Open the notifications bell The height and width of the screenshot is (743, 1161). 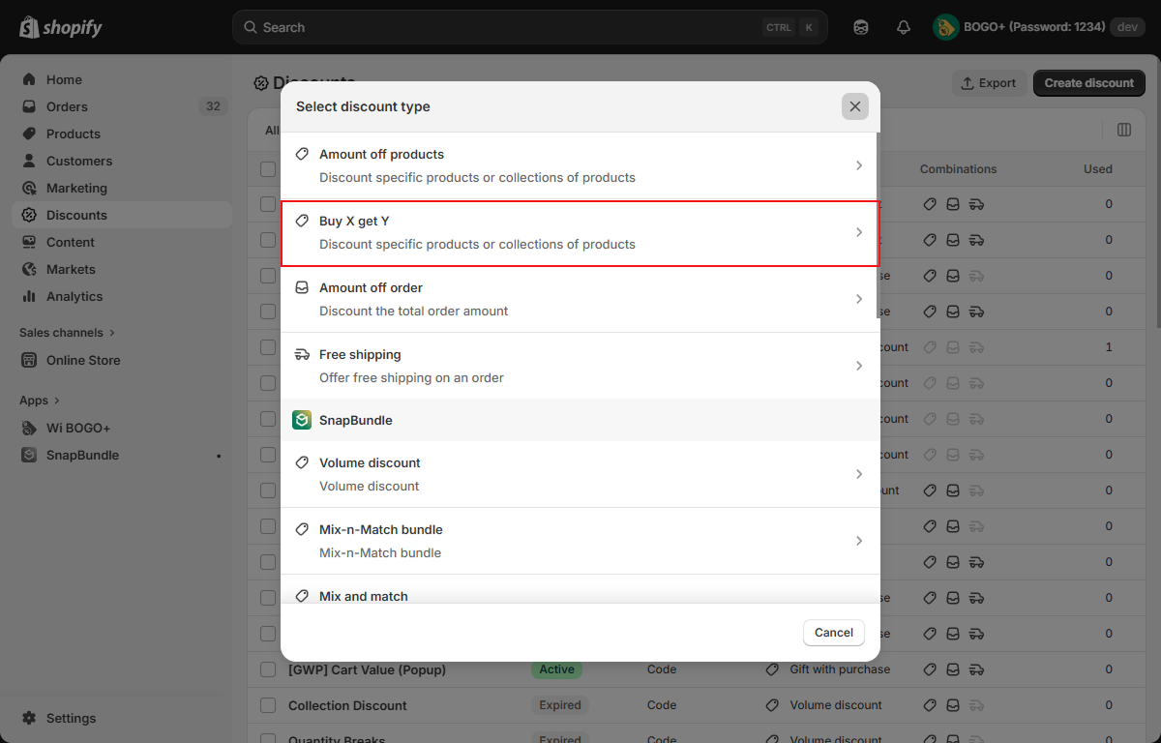click(x=904, y=27)
